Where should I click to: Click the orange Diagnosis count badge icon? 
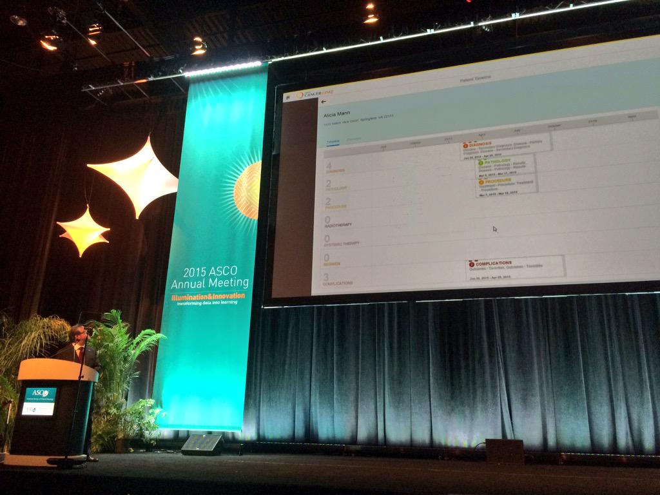(x=465, y=146)
